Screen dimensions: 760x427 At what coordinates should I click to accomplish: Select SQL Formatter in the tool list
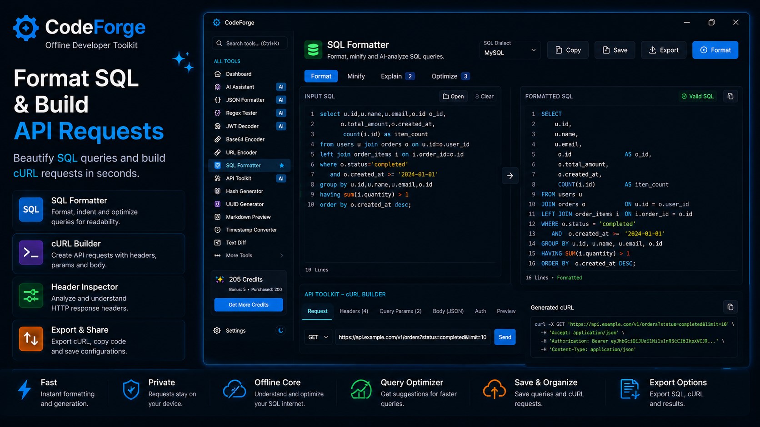(x=249, y=166)
